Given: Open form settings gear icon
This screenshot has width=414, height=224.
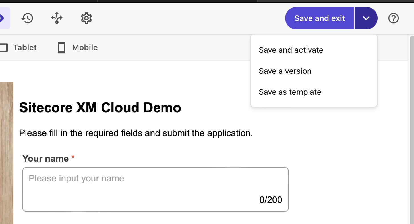Looking at the screenshot, I should click(86, 18).
